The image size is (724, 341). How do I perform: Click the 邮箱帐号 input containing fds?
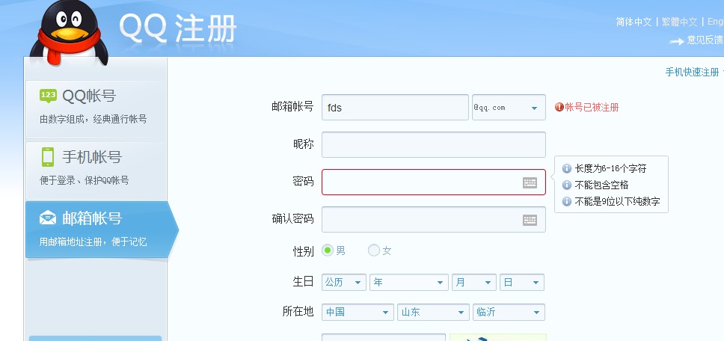(x=395, y=108)
